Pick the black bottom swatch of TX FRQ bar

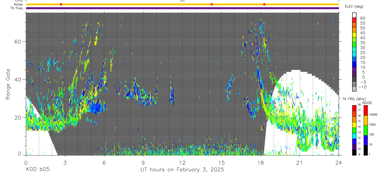click(354, 152)
